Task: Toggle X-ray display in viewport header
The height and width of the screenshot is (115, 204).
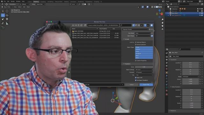Action: [152, 7]
